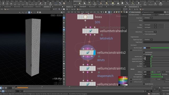Create a Sky Light from the shelf

(118, 4)
